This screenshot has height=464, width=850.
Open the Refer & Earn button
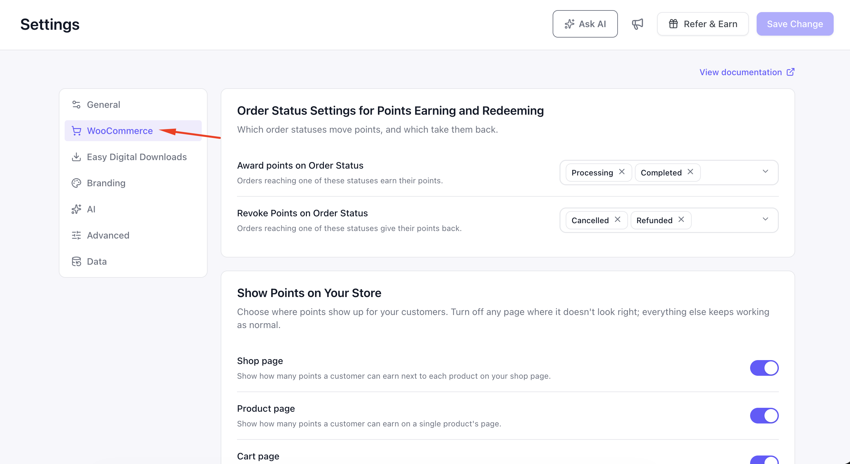703,24
